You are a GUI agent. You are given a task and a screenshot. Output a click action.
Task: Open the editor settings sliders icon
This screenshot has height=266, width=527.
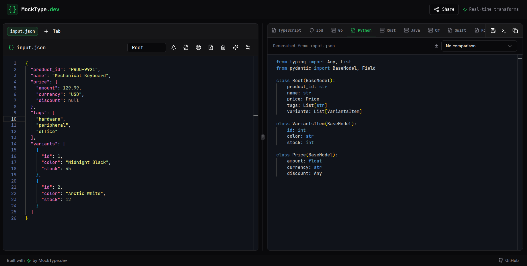248,47
